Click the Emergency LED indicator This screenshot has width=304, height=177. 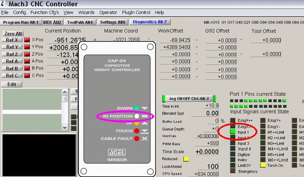tap(233, 171)
